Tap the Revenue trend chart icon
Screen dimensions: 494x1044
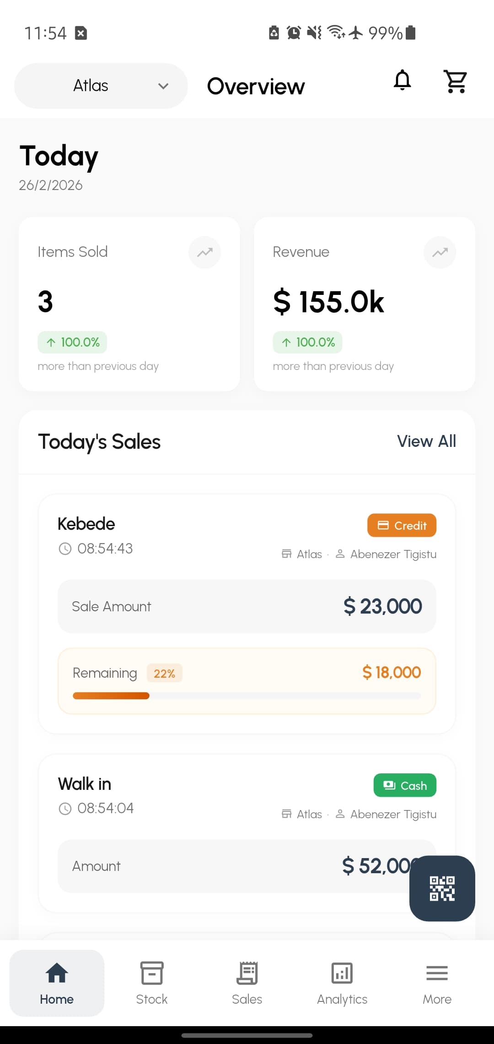click(440, 252)
